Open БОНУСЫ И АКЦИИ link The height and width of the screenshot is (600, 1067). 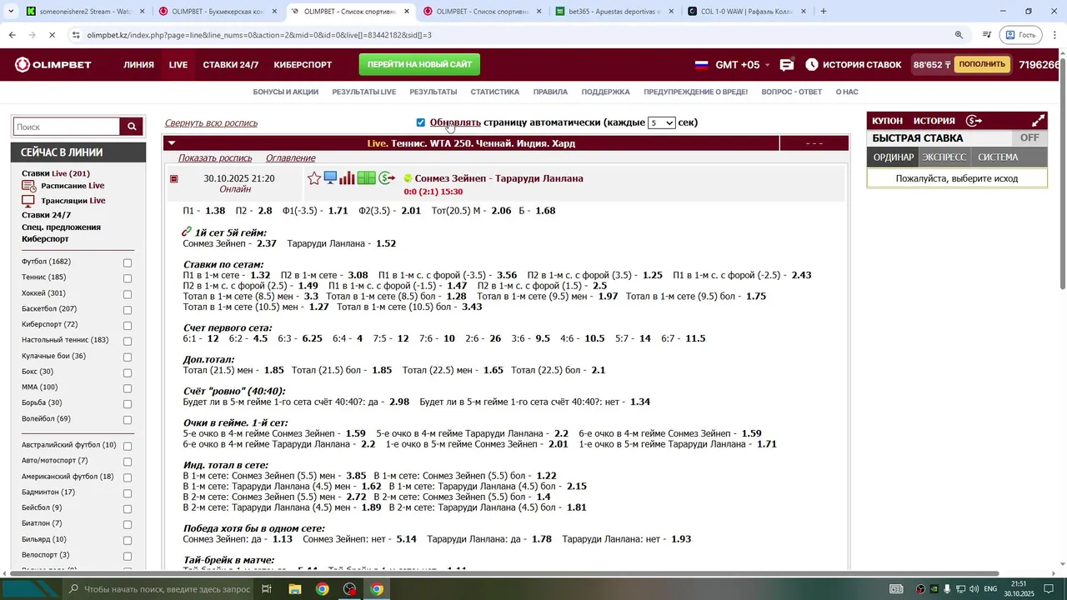[286, 92]
